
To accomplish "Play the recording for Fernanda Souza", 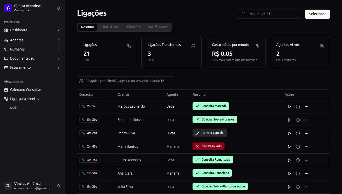I will [x=289, y=120].
